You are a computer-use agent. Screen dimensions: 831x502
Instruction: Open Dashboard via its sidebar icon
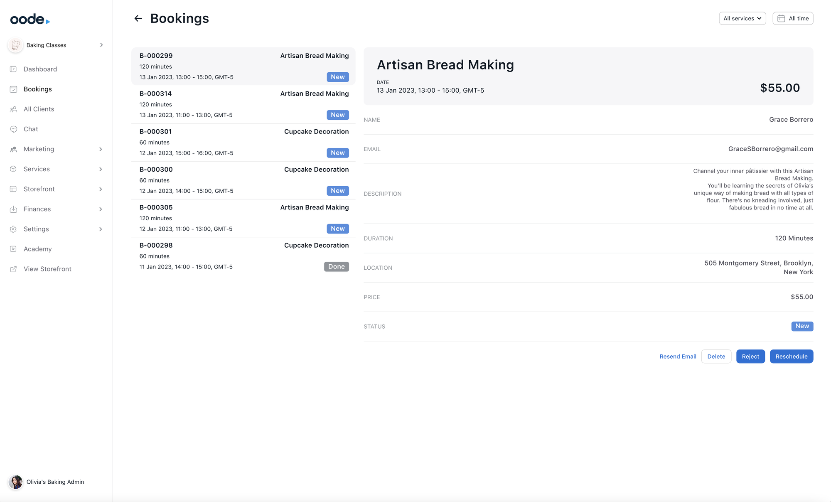pos(13,69)
